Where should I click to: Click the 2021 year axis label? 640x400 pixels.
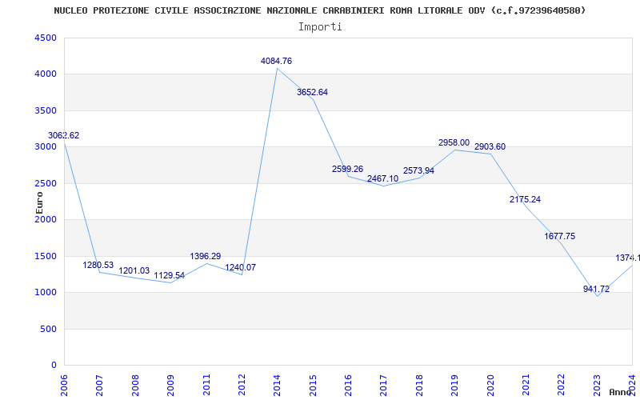(x=526, y=386)
